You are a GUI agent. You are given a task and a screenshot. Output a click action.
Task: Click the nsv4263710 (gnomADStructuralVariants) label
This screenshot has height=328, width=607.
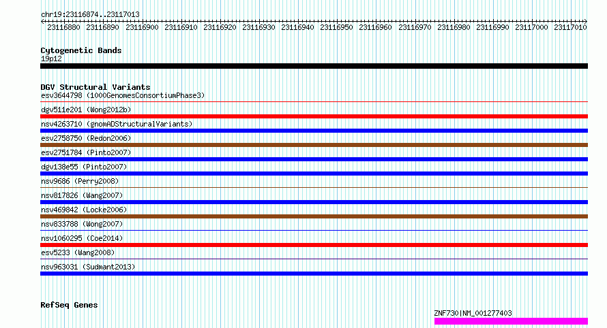point(117,124)
